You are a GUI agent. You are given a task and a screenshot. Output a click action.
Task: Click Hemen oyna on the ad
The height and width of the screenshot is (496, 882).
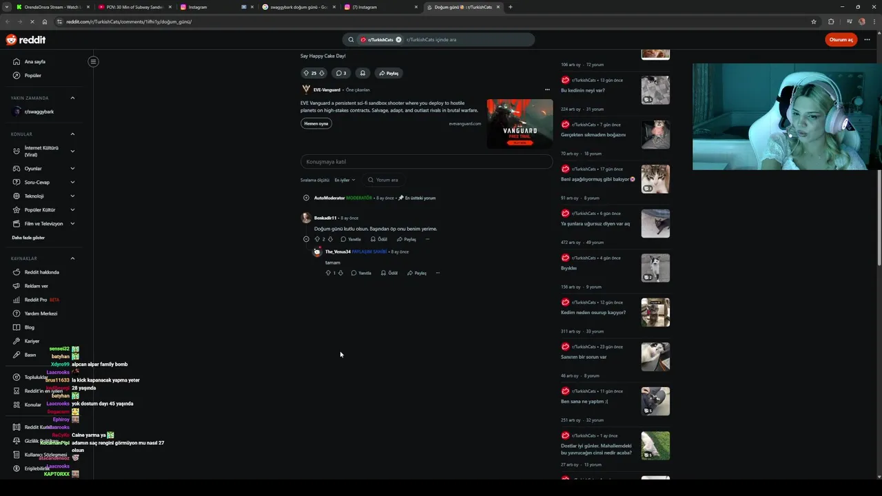pyautogui.click(x=316, y=123)
